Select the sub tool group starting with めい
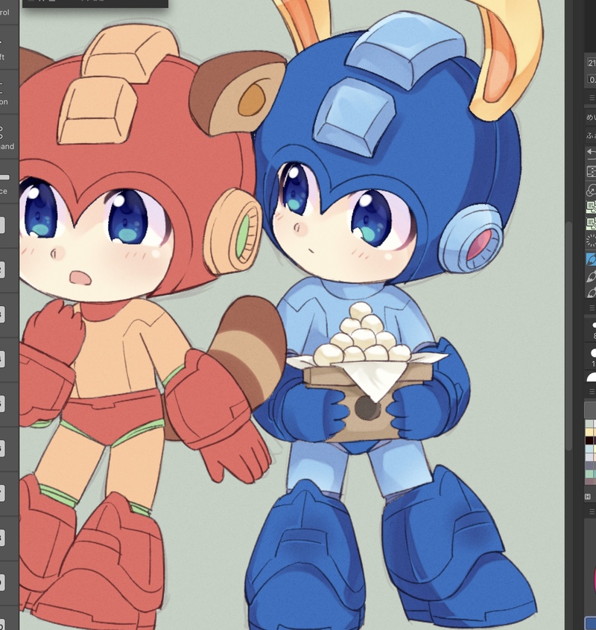The width and height of the screenshot is (596, 630). (x=590, y=118)
